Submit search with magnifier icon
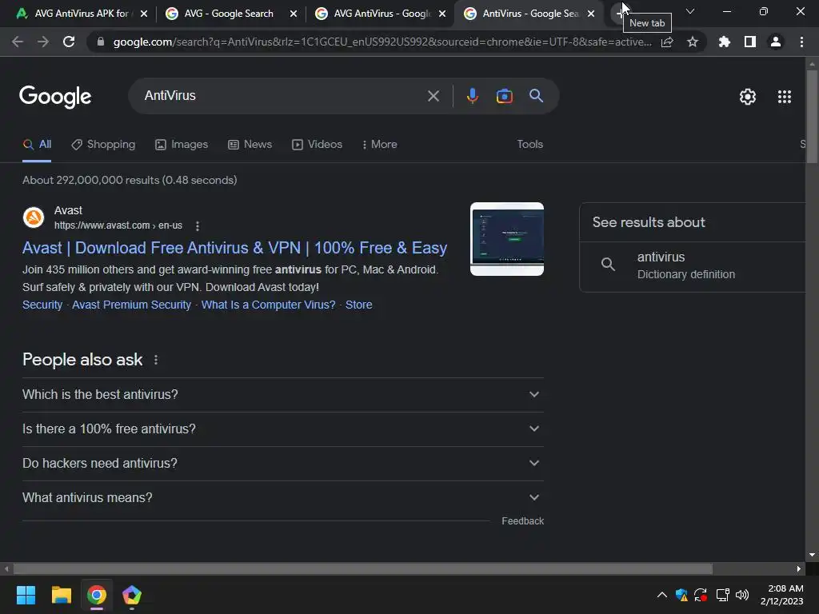This screenshot has height=614, width=819. pos(536,96)
